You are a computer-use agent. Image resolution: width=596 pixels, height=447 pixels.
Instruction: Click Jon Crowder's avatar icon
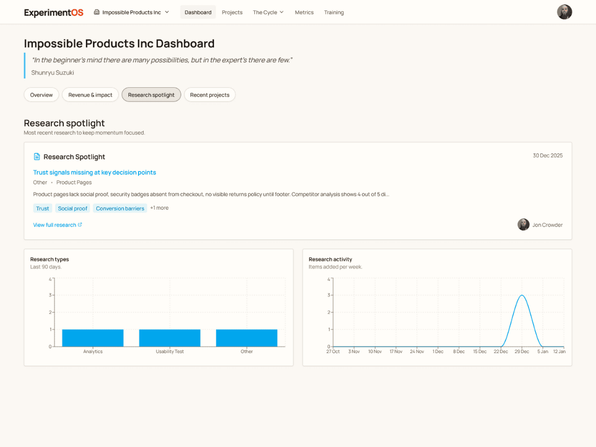tap(523, 224)
